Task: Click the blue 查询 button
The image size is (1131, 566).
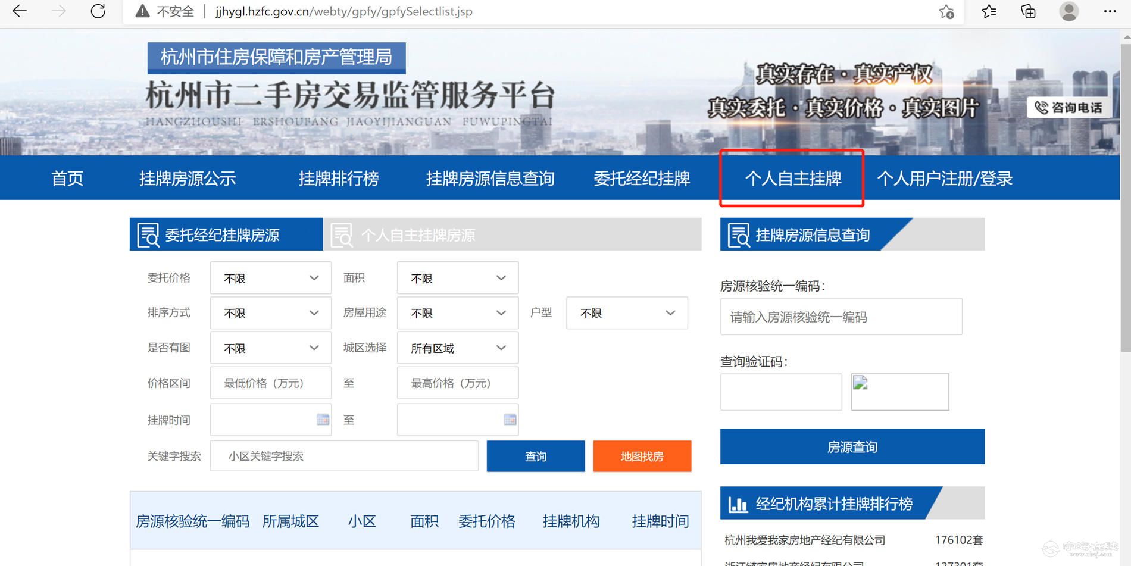Action: 535,456
